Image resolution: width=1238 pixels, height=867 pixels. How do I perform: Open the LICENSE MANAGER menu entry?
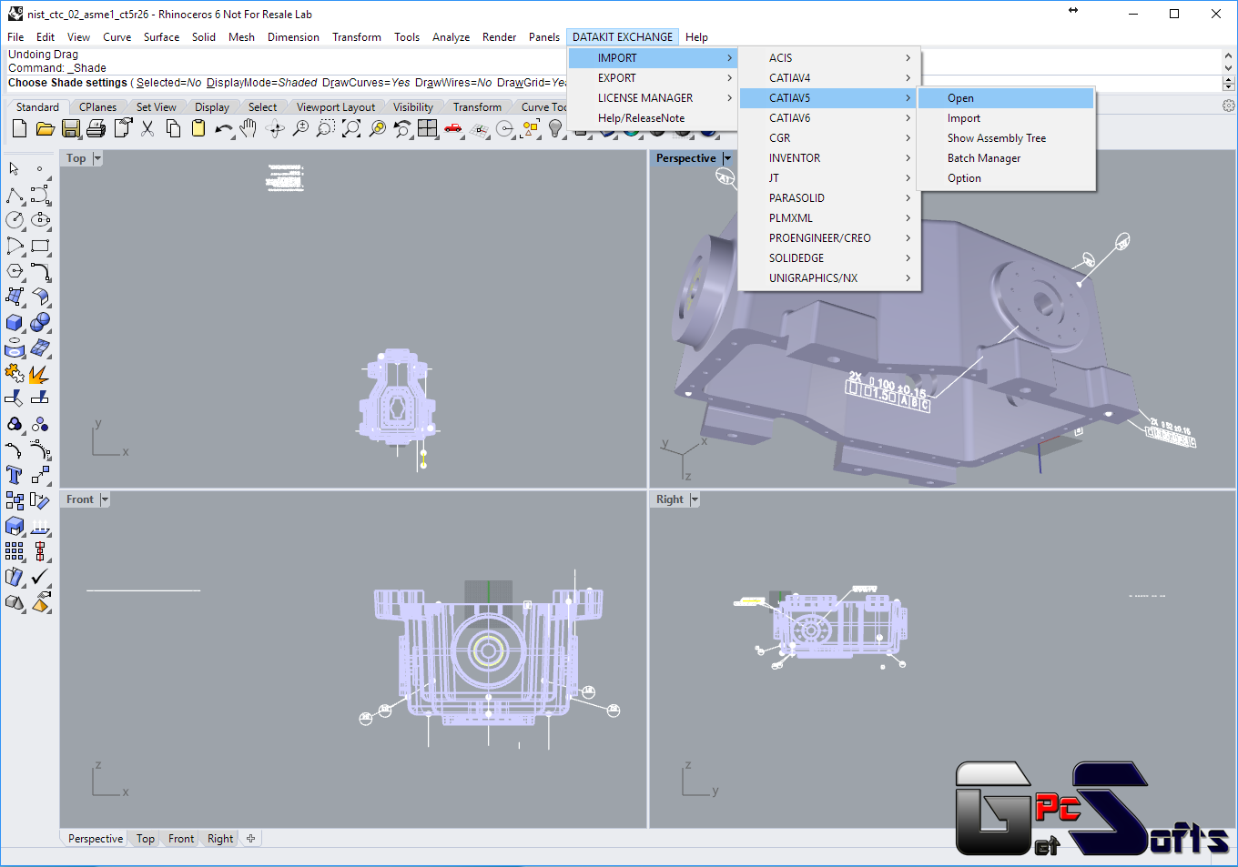[653, 98]
